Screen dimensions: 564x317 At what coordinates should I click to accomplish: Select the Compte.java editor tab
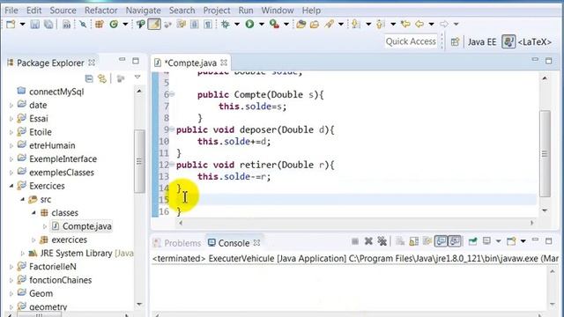point(190,63)
